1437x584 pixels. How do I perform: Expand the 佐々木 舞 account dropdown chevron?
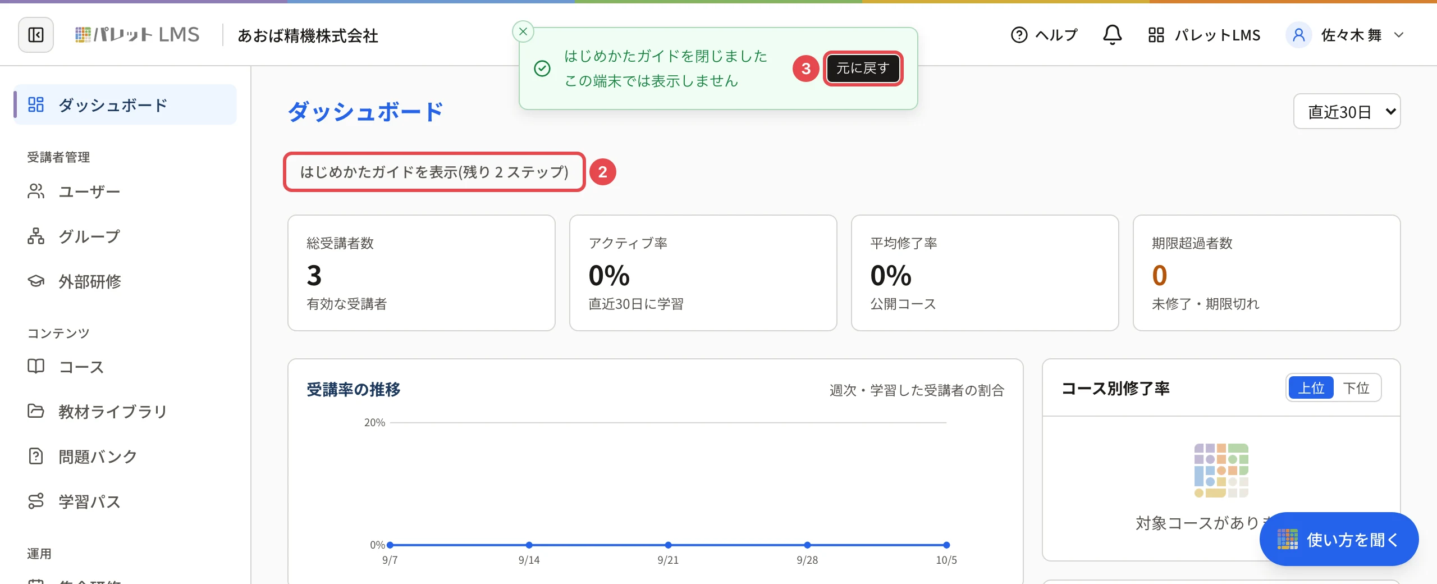1399,35
